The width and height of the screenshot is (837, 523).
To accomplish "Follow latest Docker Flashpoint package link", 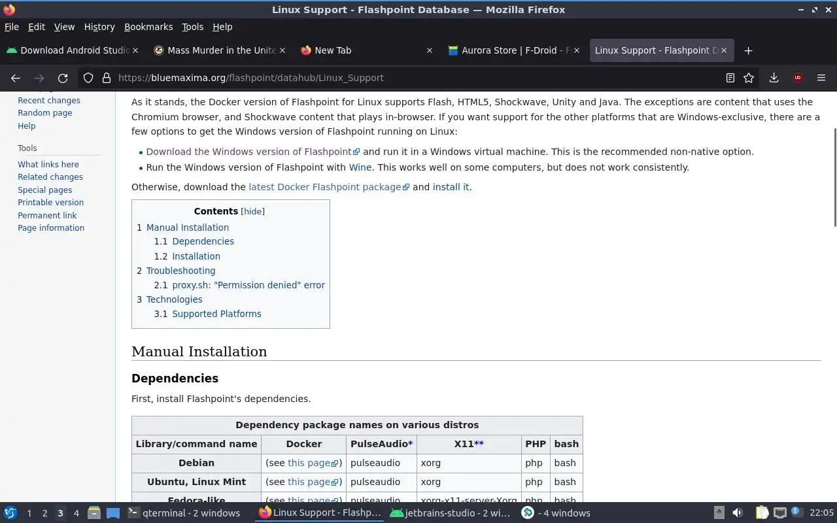I will 329,187.
